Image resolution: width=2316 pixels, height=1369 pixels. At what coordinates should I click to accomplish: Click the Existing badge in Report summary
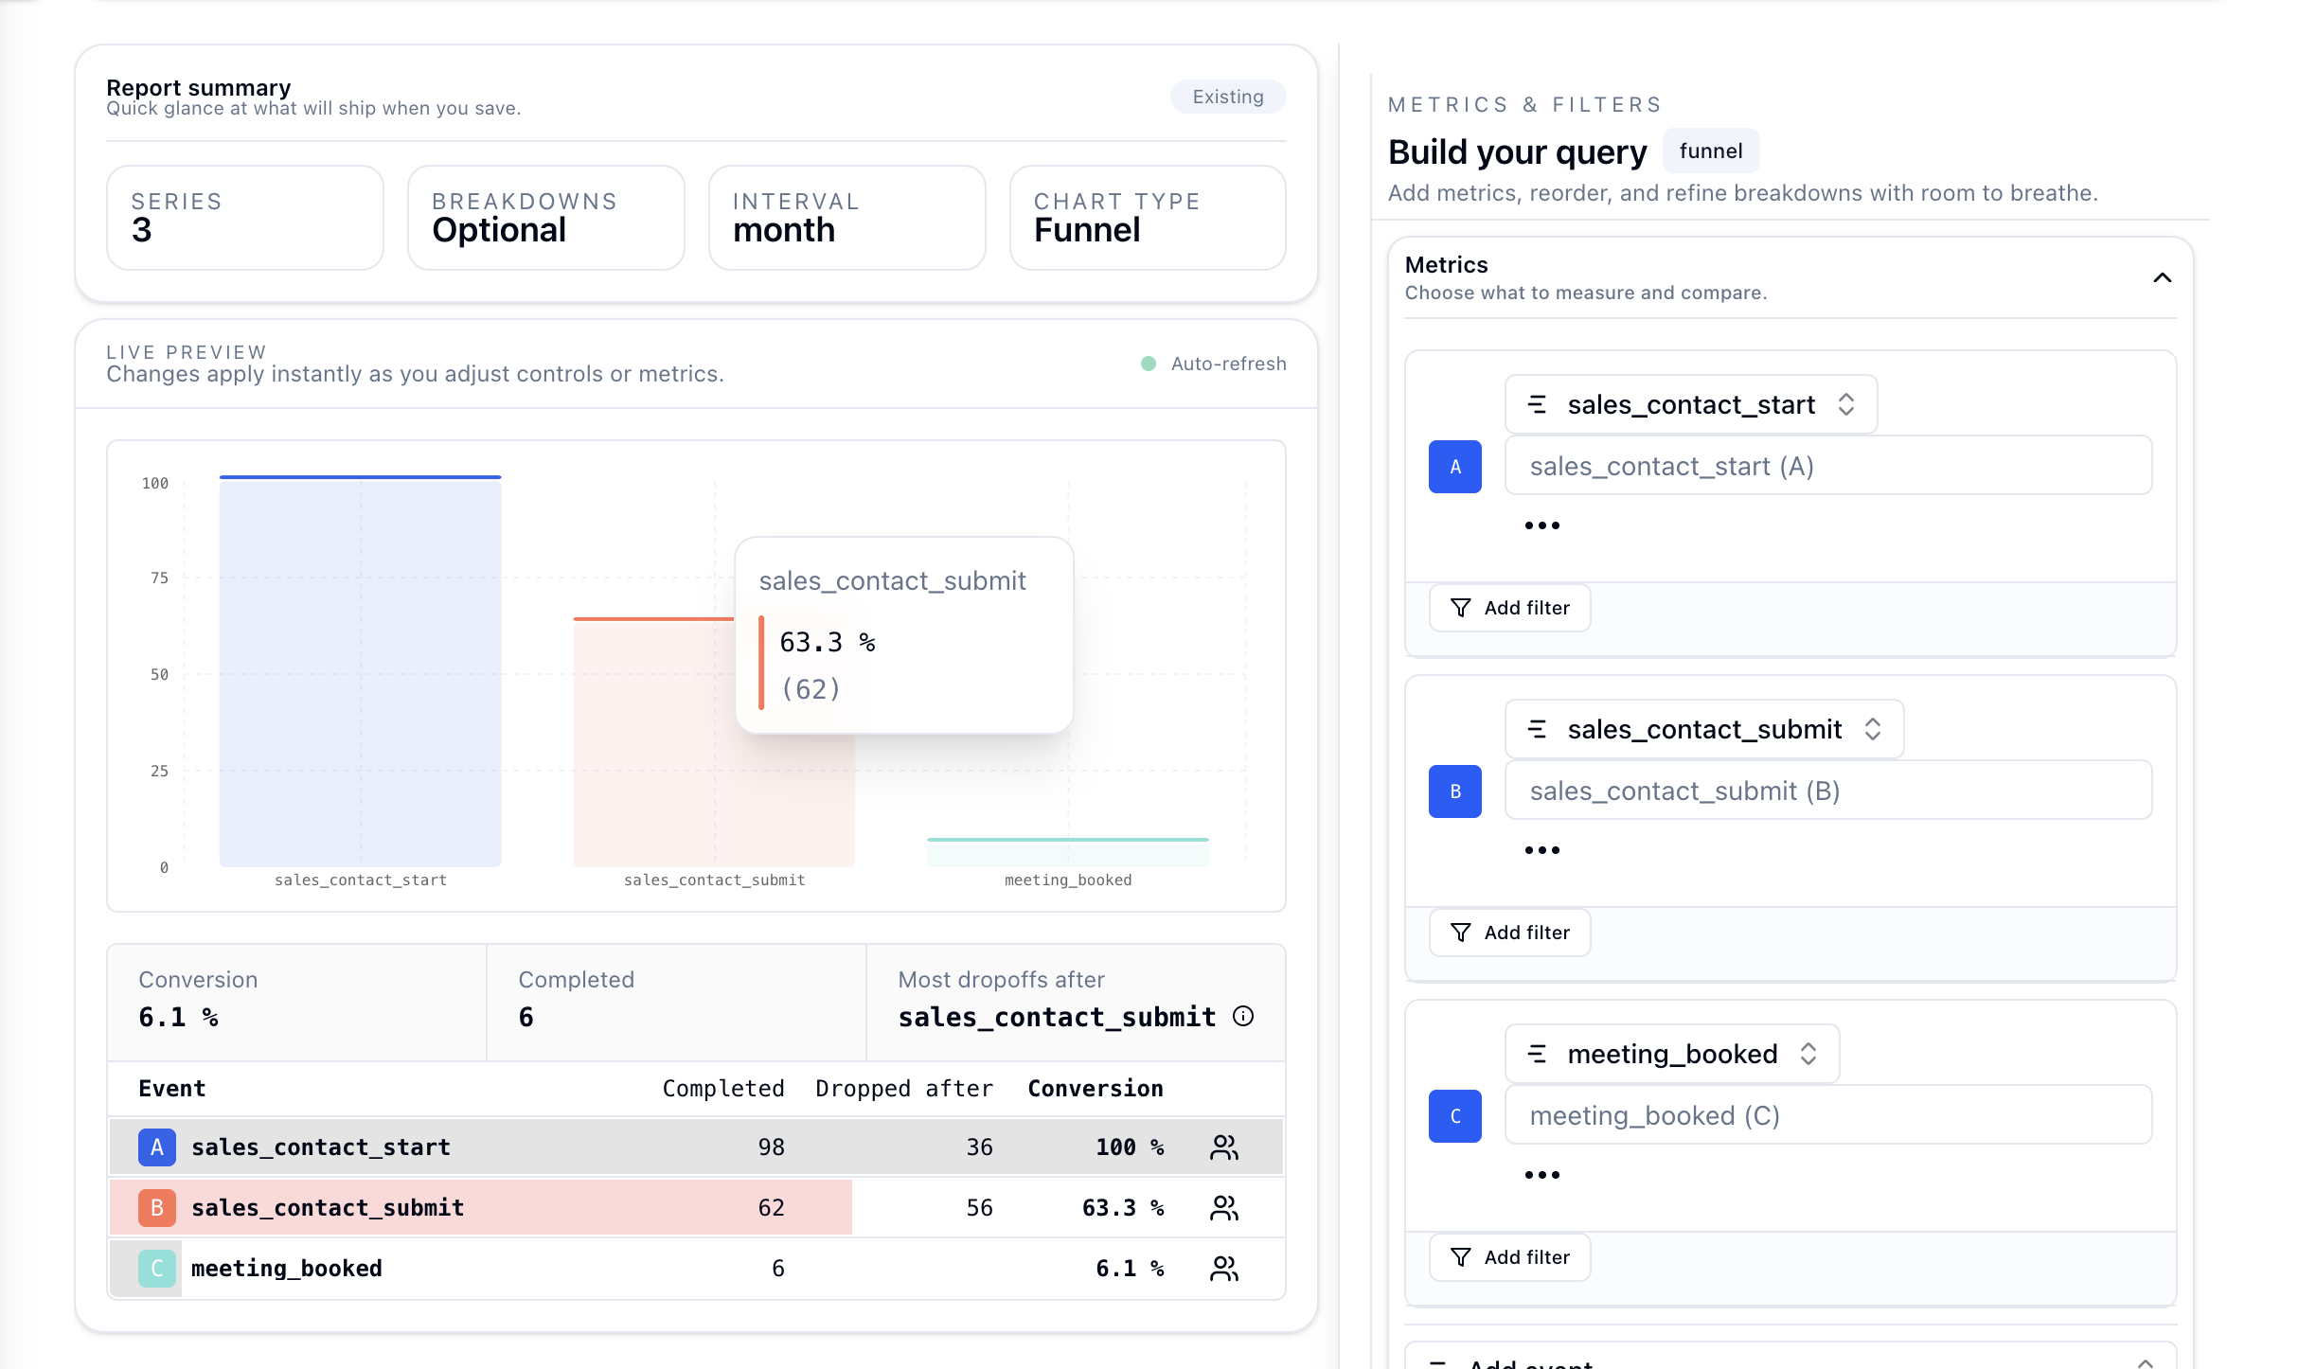[1227, 96]
